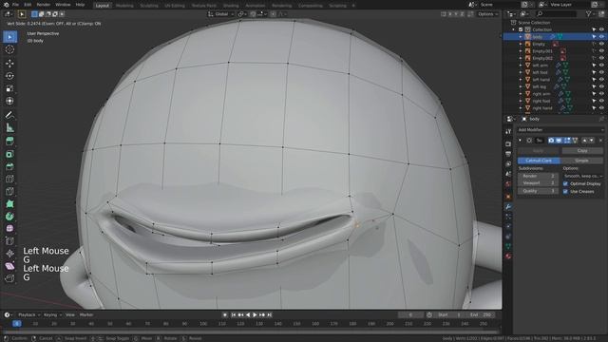Select the Simple subdivision type
This screenshot has width=608, height=342.
581,161
